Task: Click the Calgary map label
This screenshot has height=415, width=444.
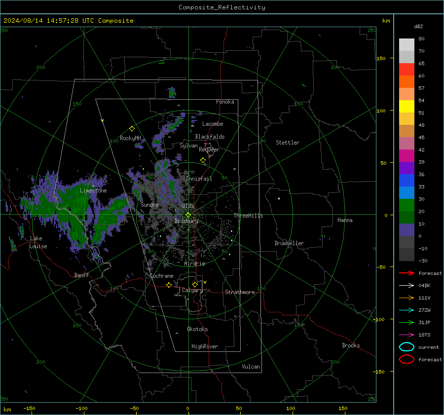Action: [x=192, y=290]
